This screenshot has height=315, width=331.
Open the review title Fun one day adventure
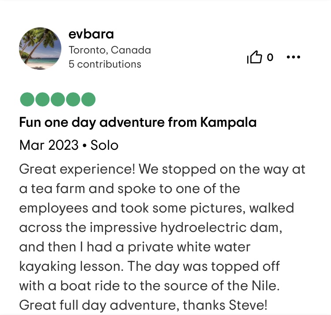click(138, 122)
